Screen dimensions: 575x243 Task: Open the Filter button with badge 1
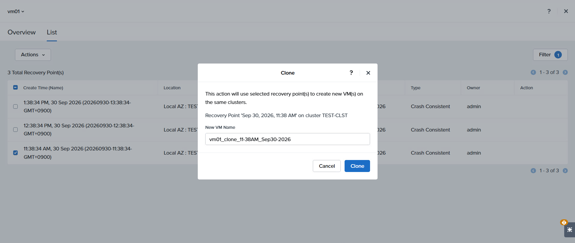click(550, 55)
